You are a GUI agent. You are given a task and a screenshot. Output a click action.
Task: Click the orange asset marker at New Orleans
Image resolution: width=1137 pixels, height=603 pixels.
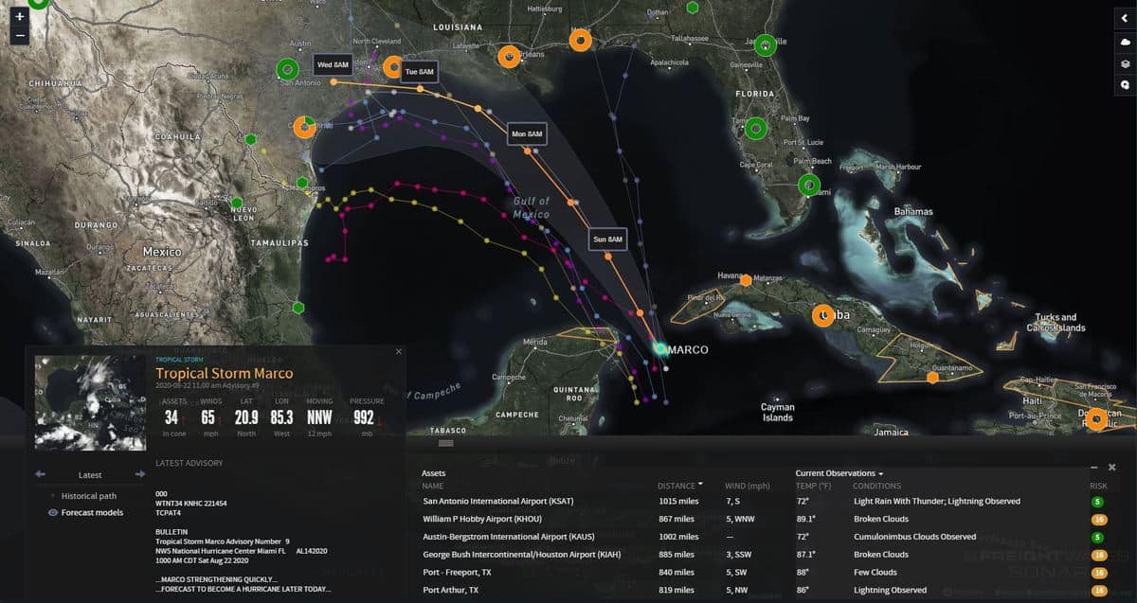509,57
